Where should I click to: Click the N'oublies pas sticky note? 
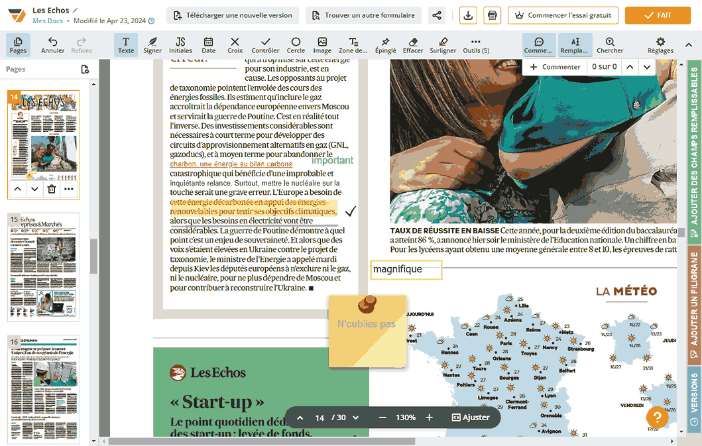click(x=367, y=331)
